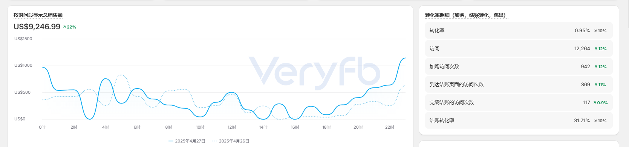629x147 pixels.
Task: Toggle the 2025年4月26日 dotted line legend
Action: click(231, 141)
